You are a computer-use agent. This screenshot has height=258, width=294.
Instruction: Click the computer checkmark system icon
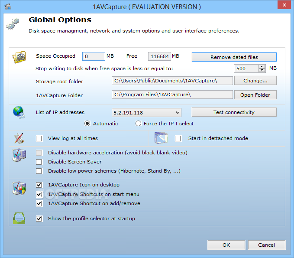[19, 155]
